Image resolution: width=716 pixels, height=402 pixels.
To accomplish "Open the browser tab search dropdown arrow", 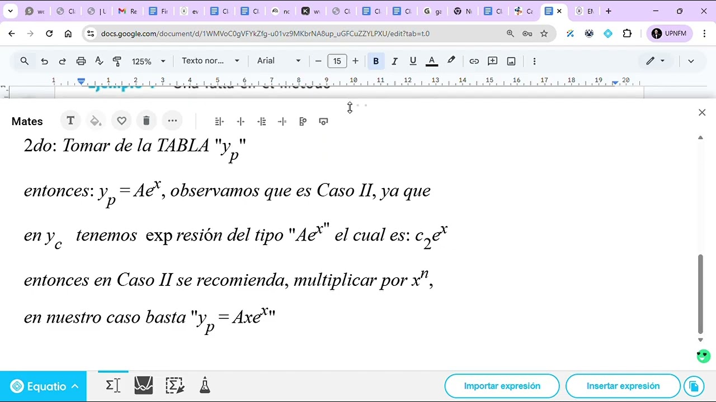I will tap(10, 11).
